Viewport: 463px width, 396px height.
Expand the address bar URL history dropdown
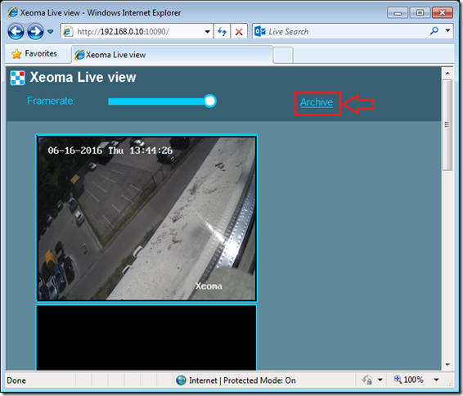tap(207, 32)
